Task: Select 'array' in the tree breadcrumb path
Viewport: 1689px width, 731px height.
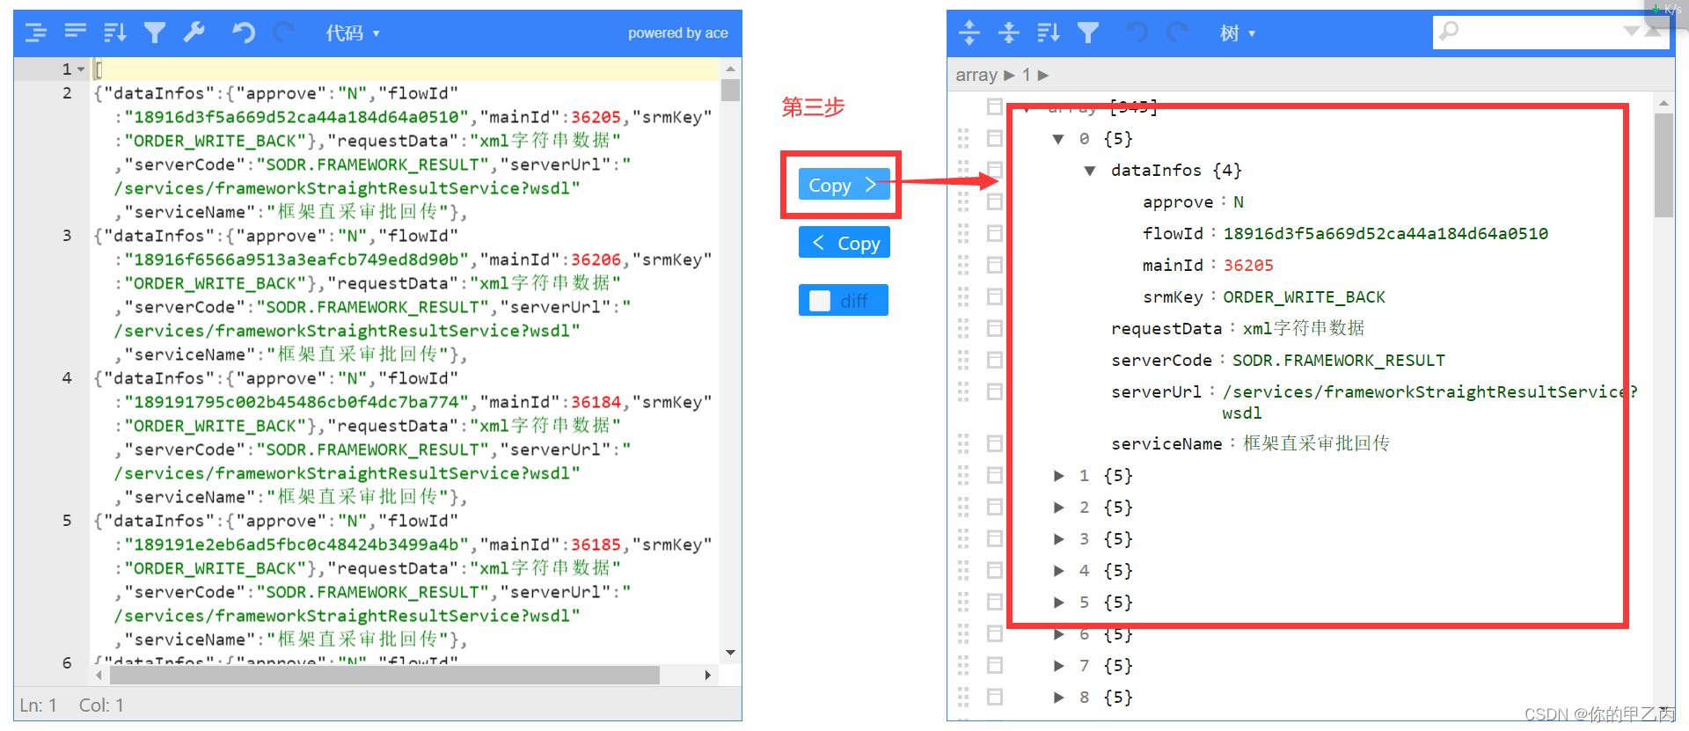Action: [x=976, y=76]
